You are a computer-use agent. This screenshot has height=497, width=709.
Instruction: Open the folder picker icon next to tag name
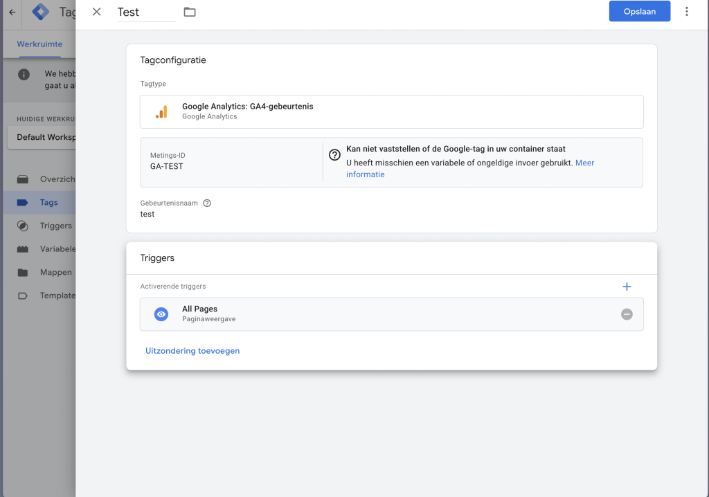coord(190,12)
